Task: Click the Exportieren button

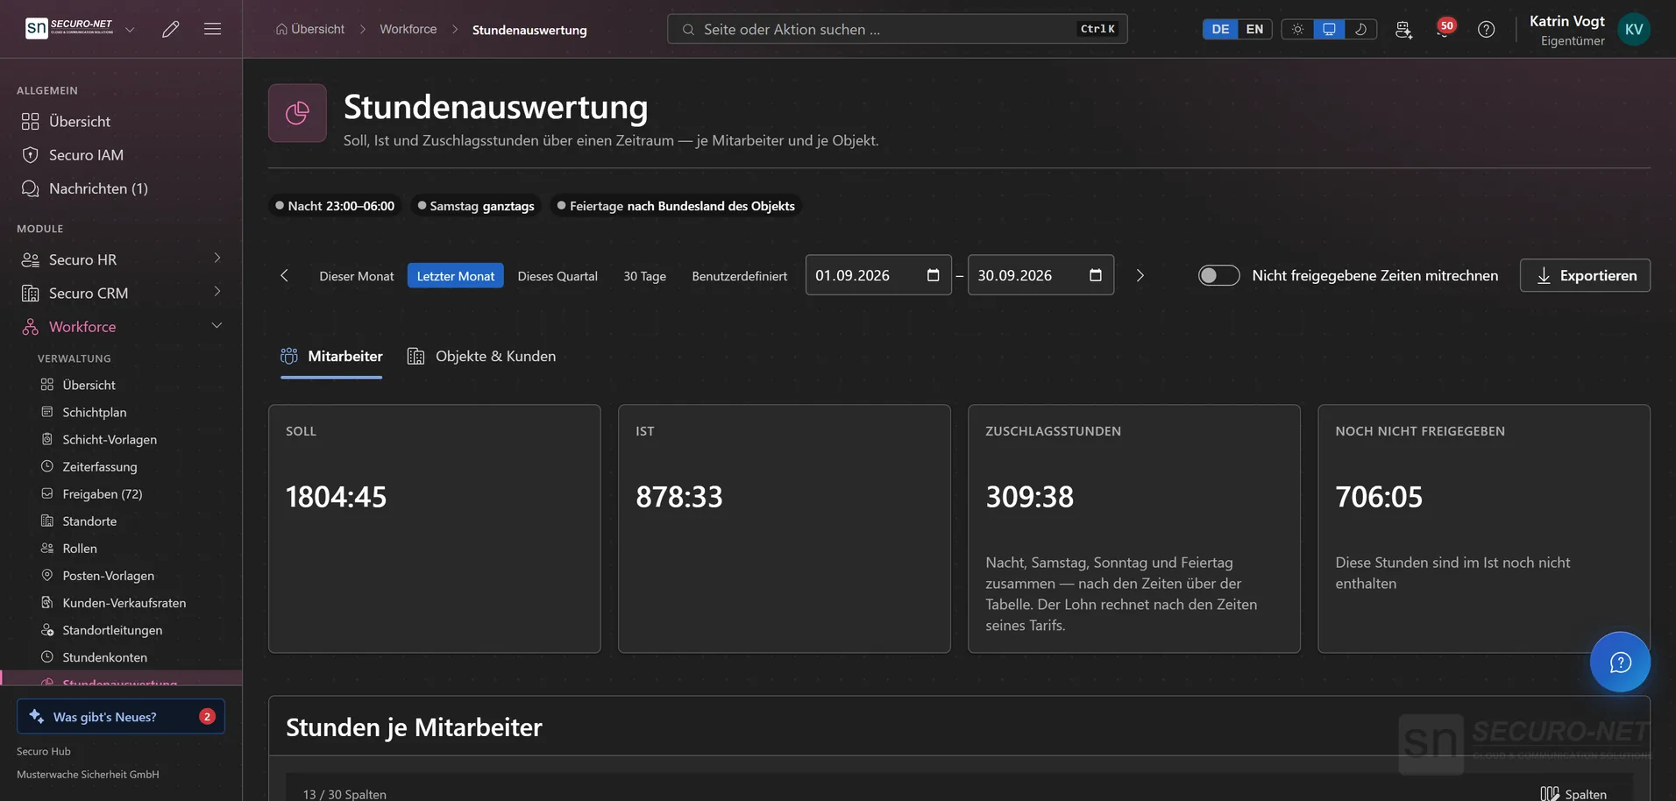Action: pyautogui.click(x=1585, y=275)
